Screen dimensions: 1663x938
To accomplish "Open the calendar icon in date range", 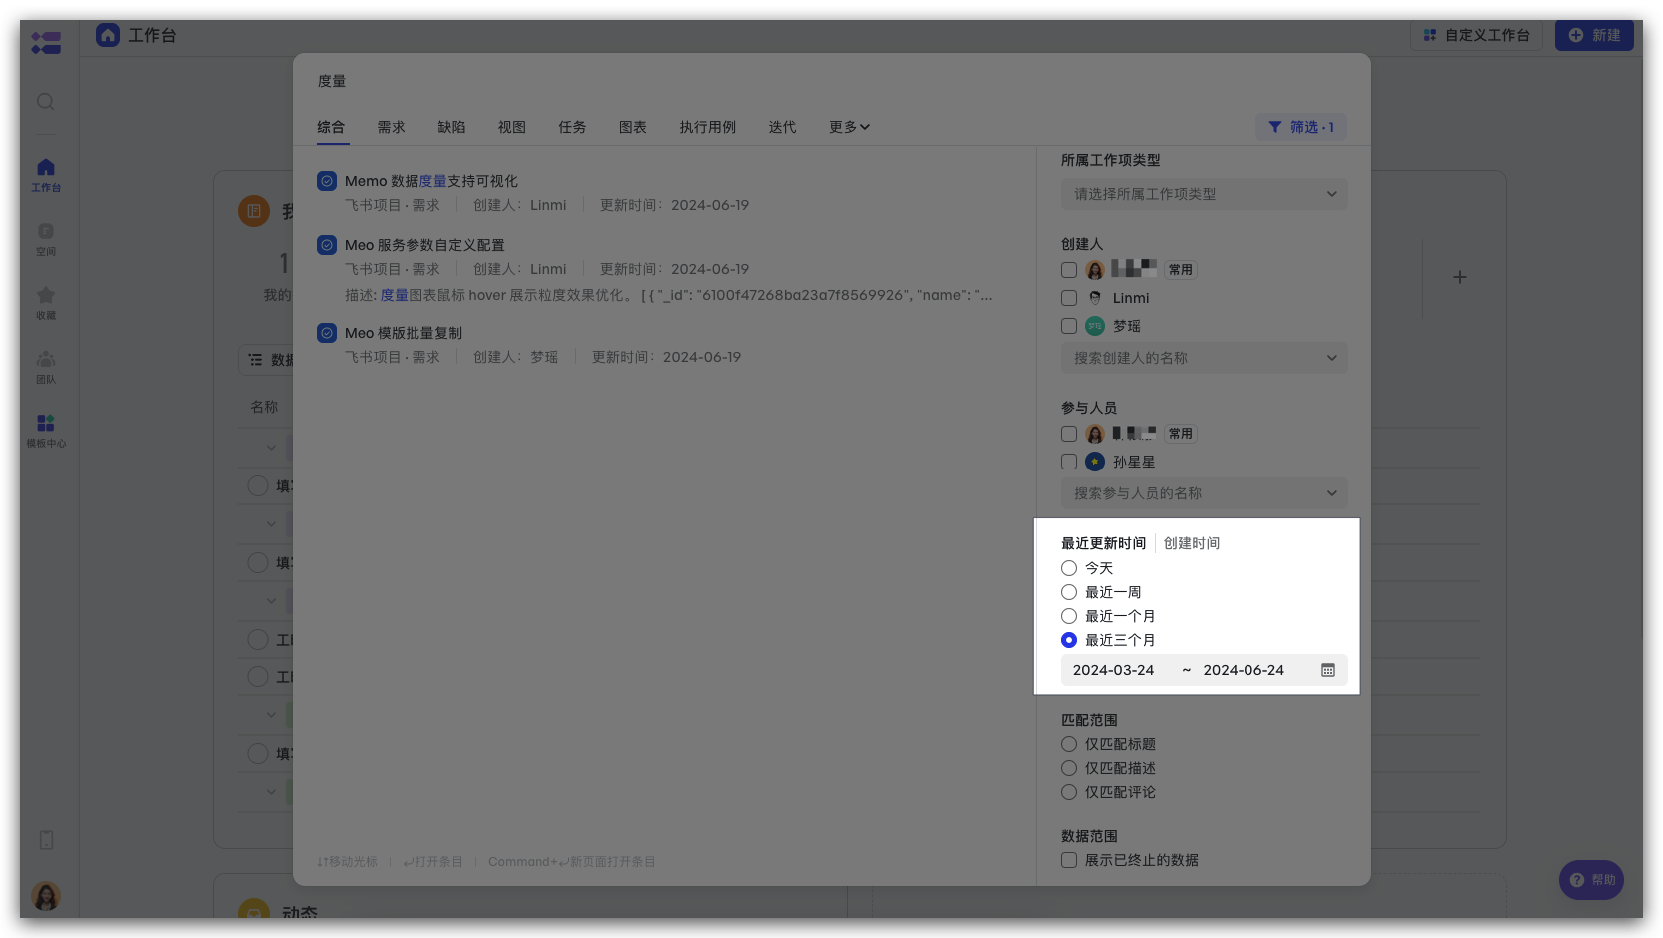I will (x=1328, y=670).
